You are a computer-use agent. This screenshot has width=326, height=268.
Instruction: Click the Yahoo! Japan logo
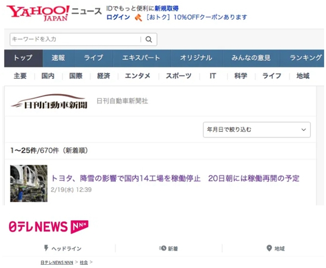pyautogui.click(x=38, y=14)
